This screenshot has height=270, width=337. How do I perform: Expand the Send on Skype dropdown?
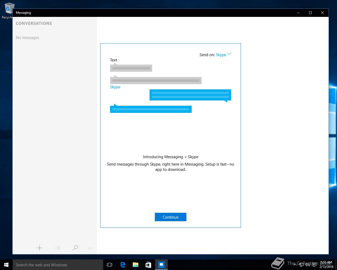pyautogui.click(x=223, y=55)
